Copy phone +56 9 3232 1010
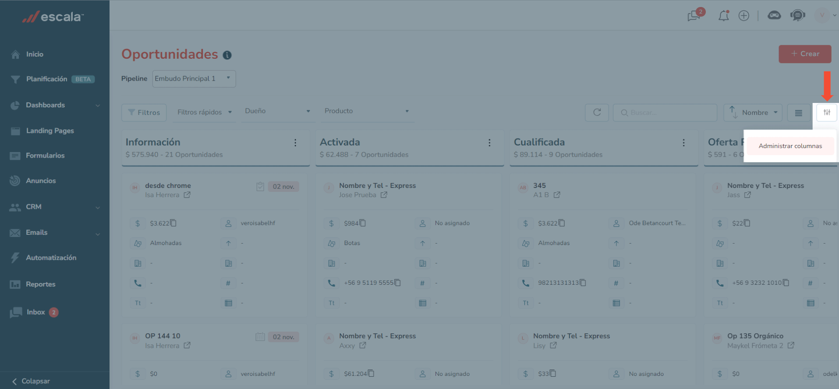839x389 pixels. pyautogui.click(x=786, y=283)
